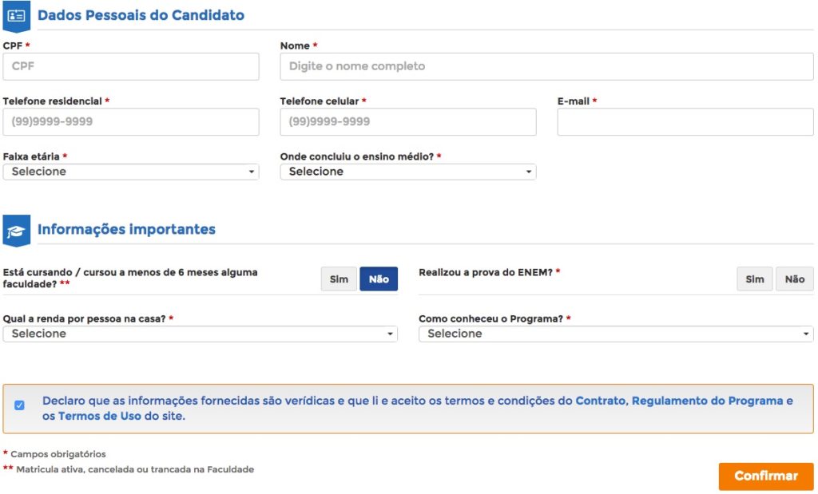This screenshot has width=818, height=494.
Task: Focus the Nome completo text field
Action: (x=546, y=66)
